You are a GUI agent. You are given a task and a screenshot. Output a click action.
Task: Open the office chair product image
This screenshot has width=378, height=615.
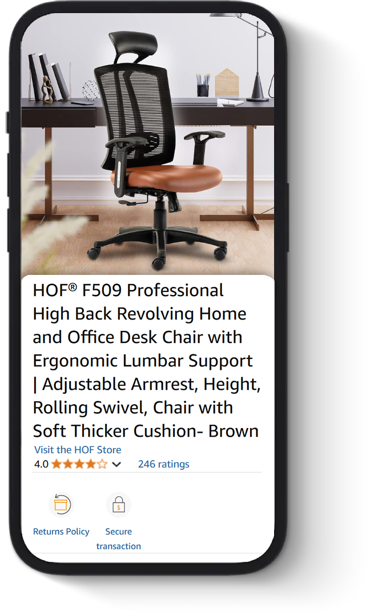[148, 145]
